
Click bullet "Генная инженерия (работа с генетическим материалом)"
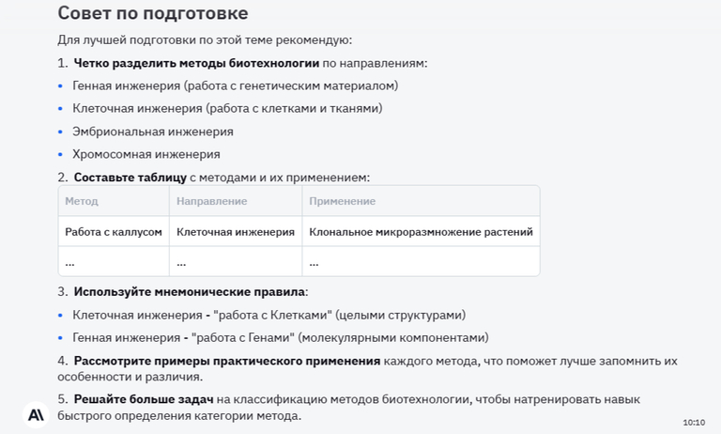235,85
